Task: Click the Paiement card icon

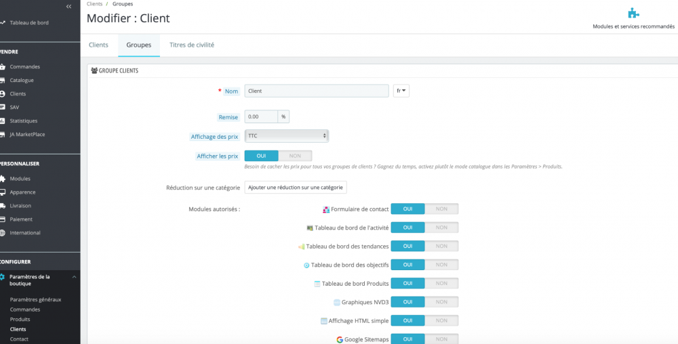Action: pos(2,219)
